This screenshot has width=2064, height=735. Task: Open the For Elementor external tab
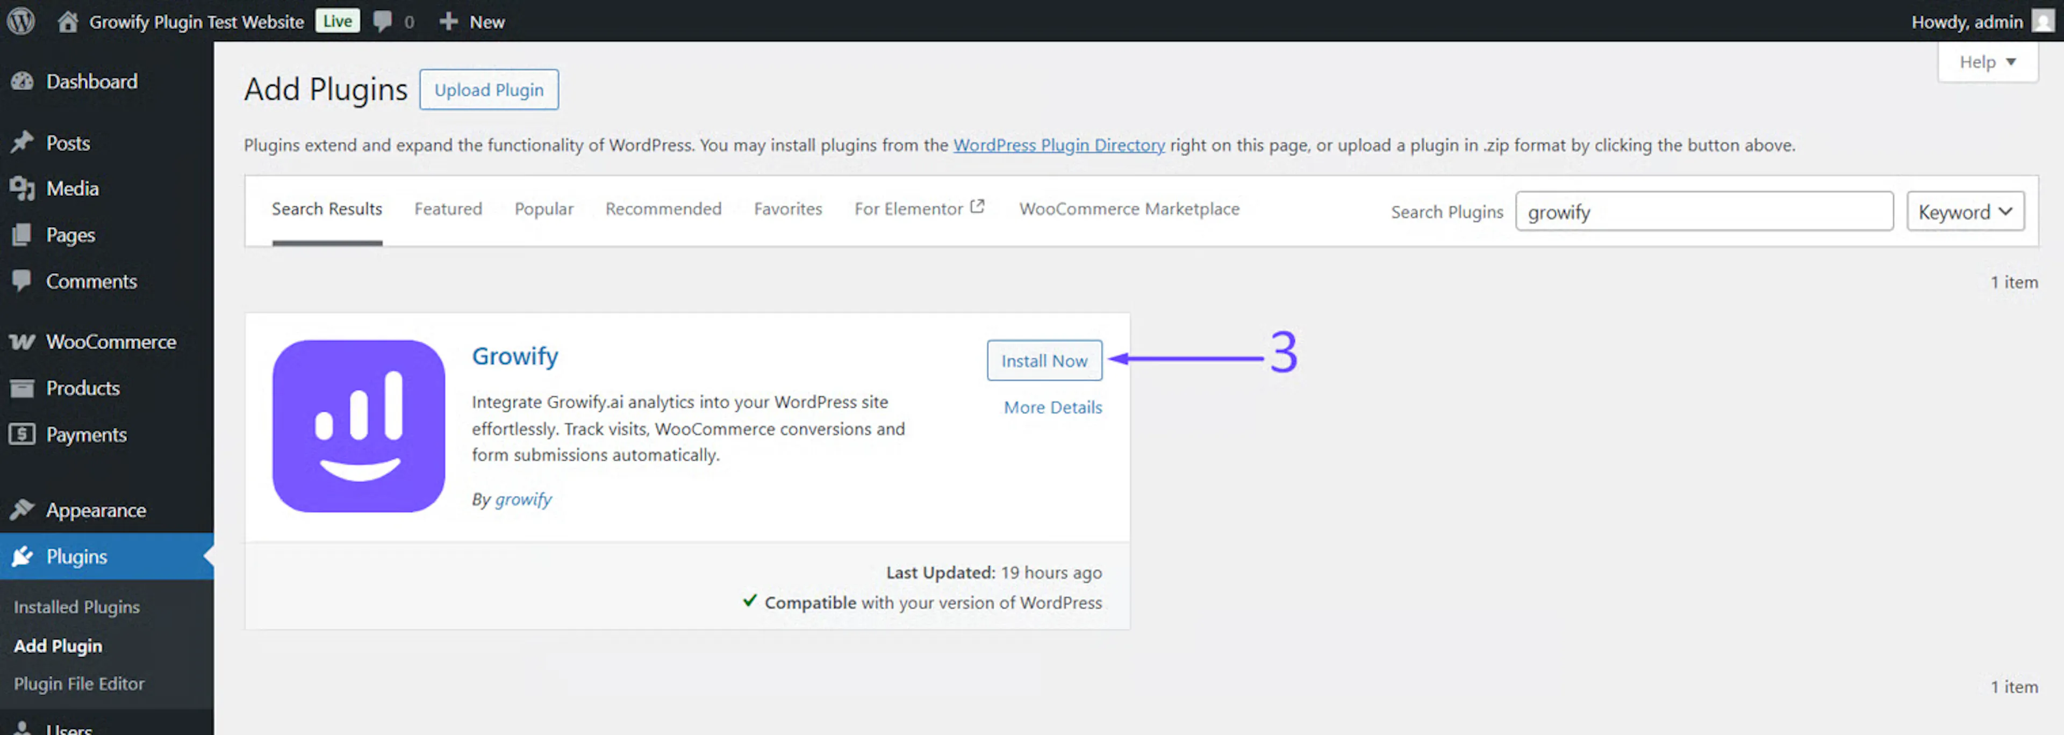click(x=918, y=209)
